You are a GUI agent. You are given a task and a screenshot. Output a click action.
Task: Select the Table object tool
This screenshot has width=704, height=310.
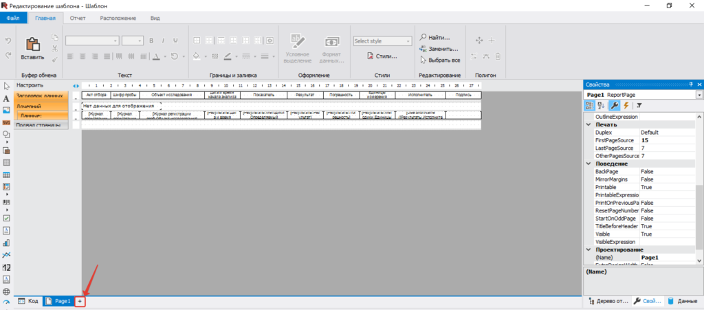tap(6, 175)
